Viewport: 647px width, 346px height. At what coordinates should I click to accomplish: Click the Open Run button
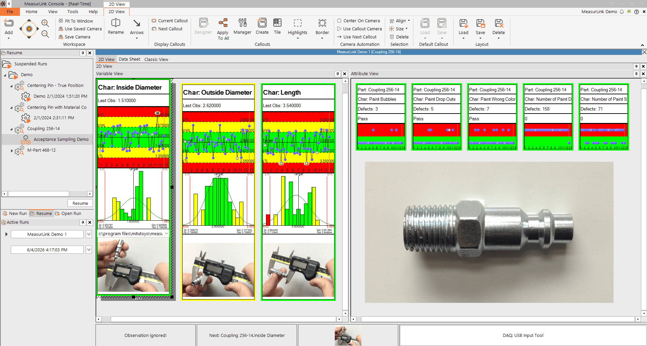pos(68,213)
